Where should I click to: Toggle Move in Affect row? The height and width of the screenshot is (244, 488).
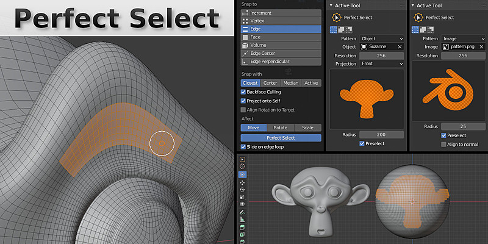click(254, 127)
